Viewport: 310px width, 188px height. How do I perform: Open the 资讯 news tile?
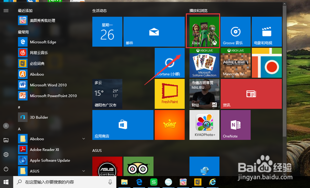(x=251, y=94)
